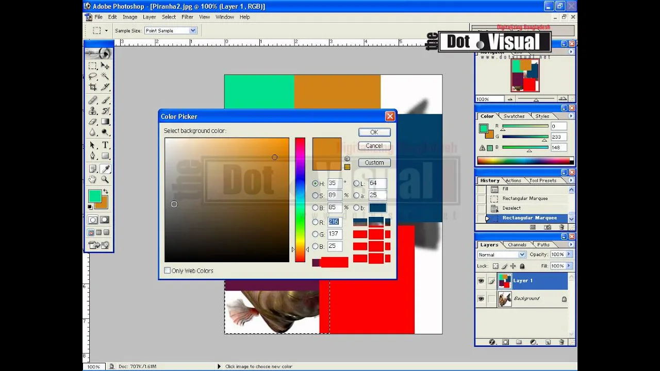Switch to the Actions tab
This screenshot has width=660, height=371.
click(513, 180)
